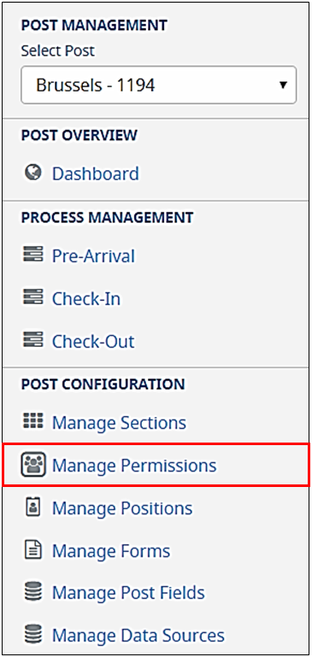The width and height of the screenshot is (312, 657).
Task: Open the Manage Sections link
Action: coord(119,422)
